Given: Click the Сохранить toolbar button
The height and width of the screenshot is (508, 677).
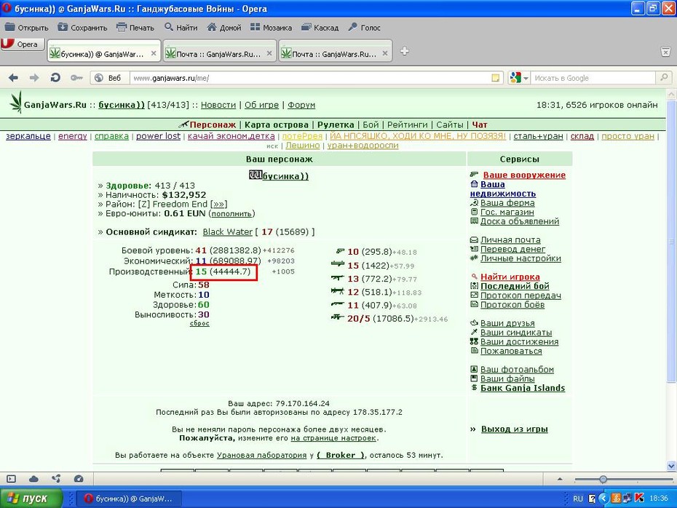Looking at the screenshot, I should click(82, 28).
